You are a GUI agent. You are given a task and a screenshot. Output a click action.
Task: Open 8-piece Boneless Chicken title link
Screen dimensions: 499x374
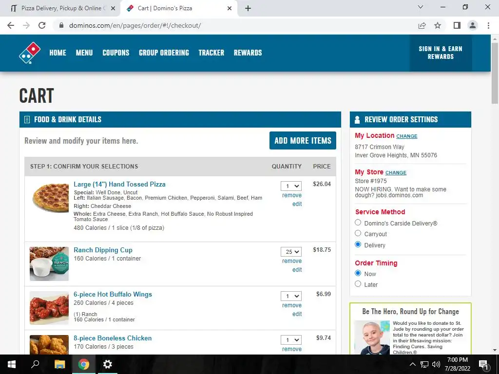click(x=113, y=338)
